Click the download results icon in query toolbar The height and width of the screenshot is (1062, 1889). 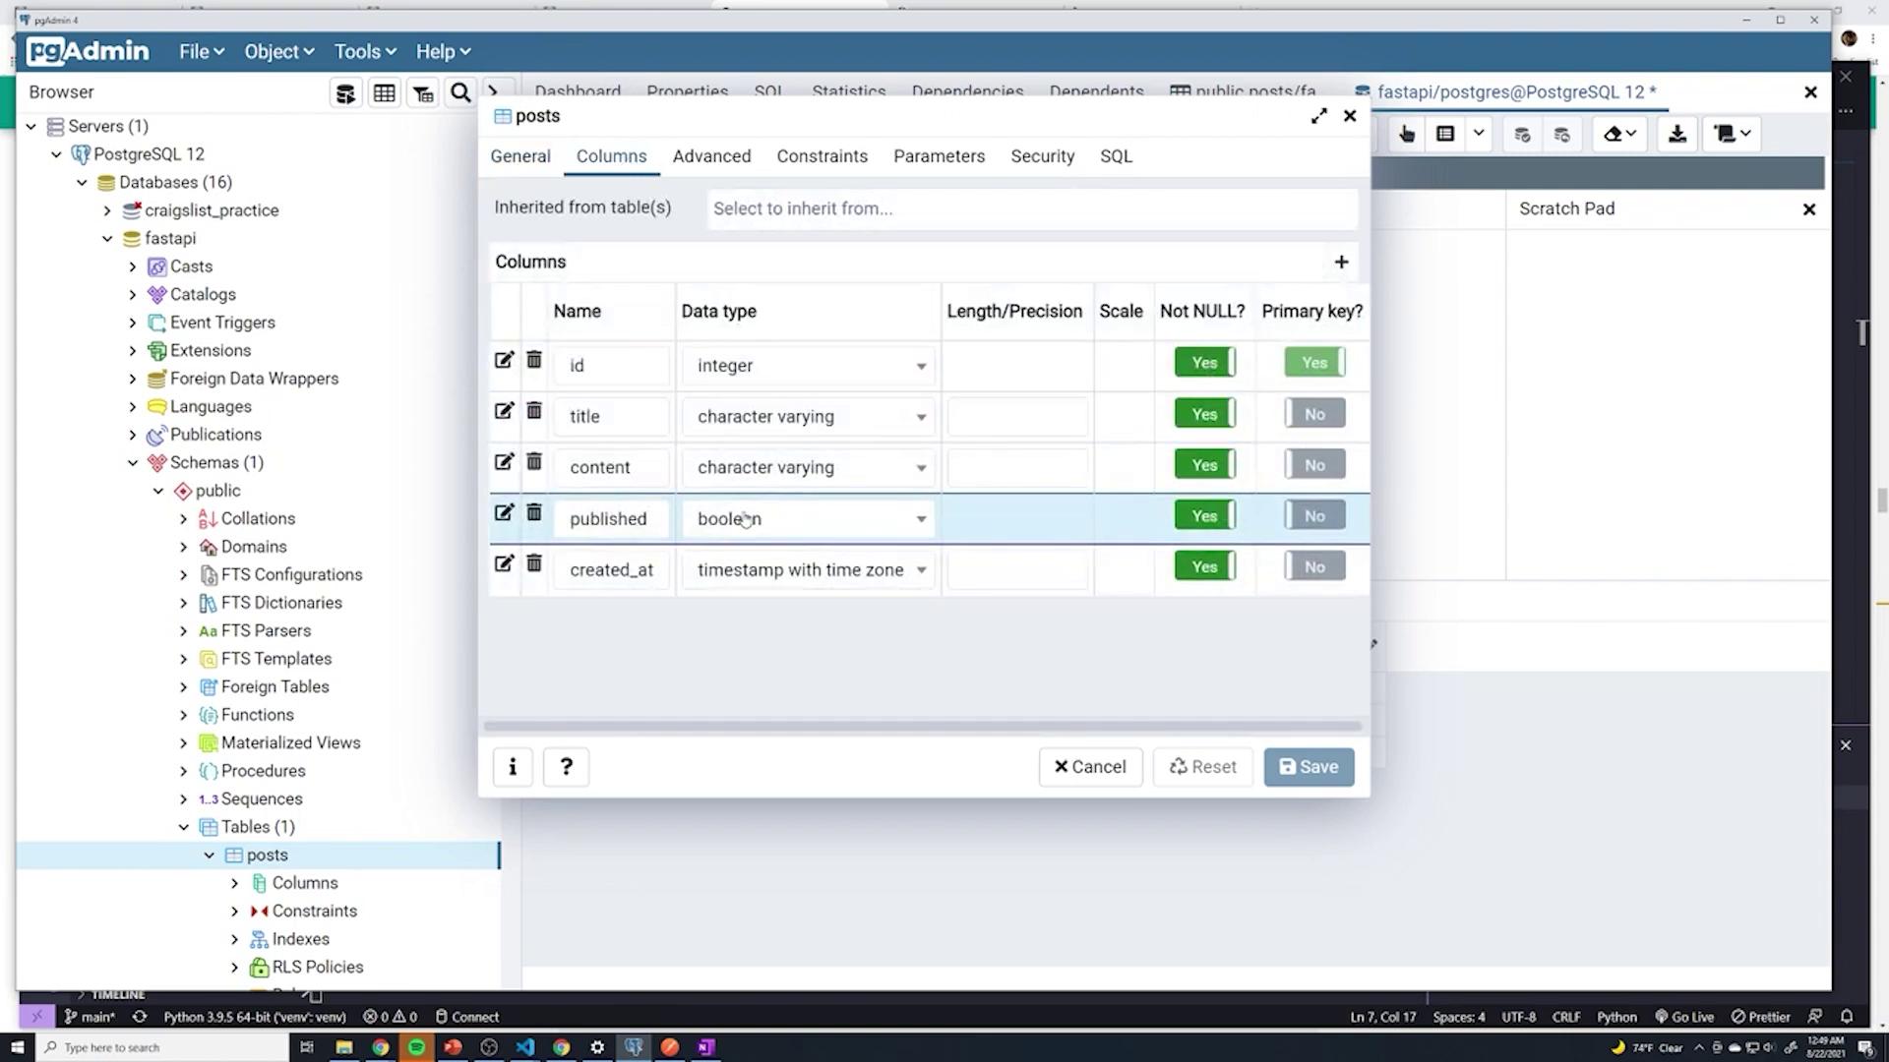point(1677,135)
